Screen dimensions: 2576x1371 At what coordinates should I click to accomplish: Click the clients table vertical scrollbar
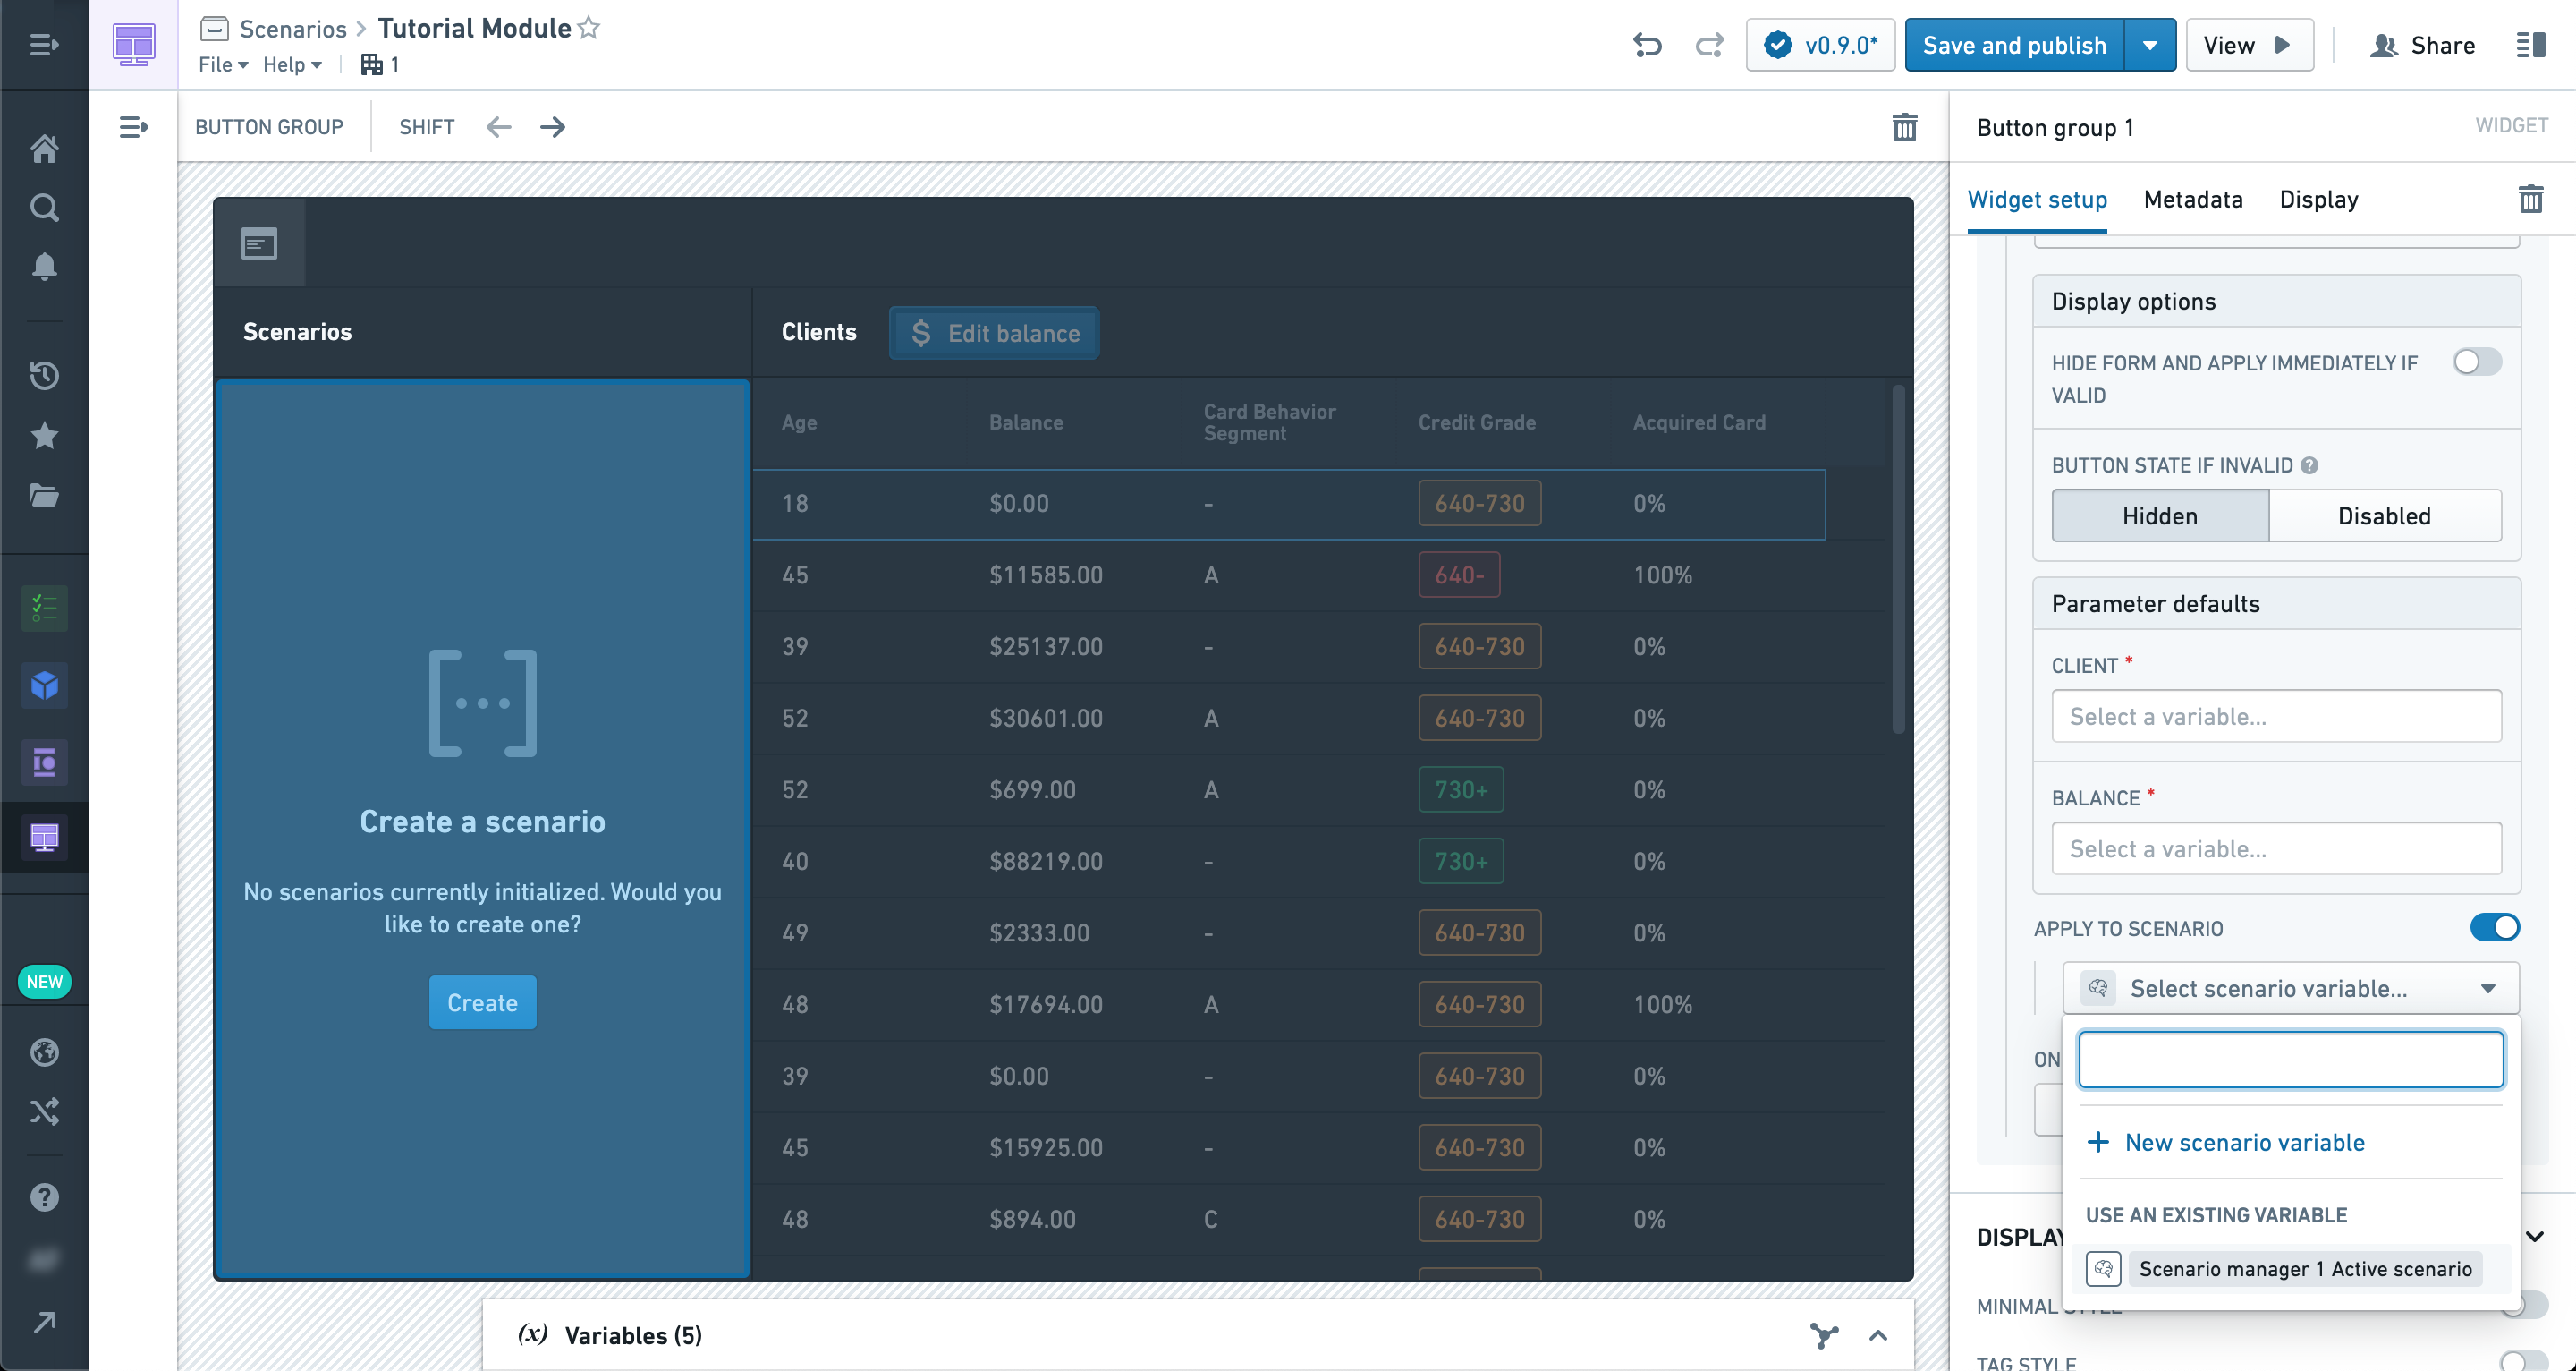pos(1898,558)
